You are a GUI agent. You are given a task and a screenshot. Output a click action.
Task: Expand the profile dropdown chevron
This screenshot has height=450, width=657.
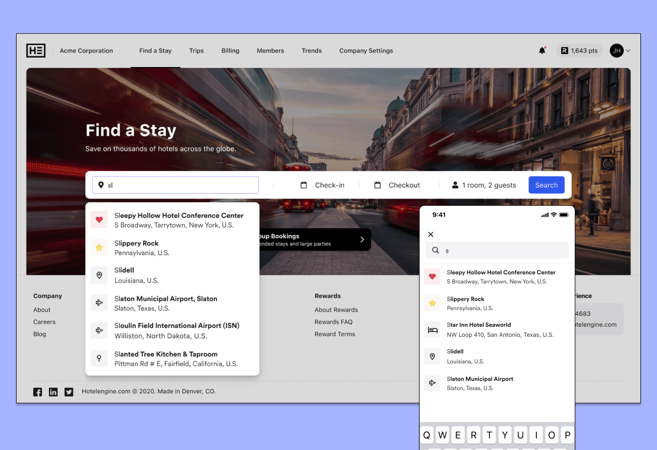pyautogui.click(x=628, y=51)
